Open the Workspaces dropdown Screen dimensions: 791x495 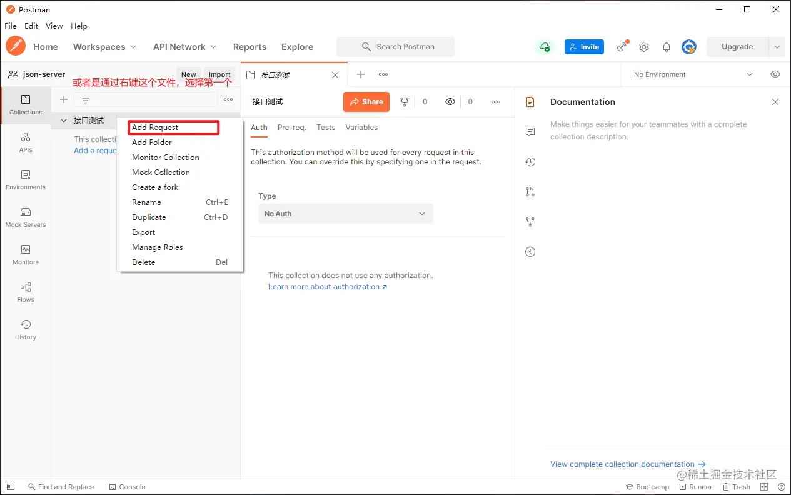(104, 47)
